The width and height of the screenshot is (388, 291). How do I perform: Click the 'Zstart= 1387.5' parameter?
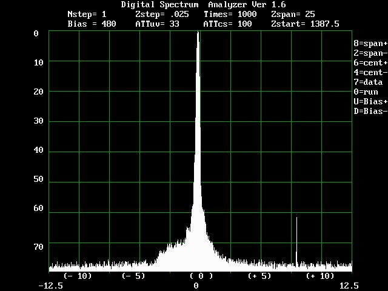[x=305, y=24]
